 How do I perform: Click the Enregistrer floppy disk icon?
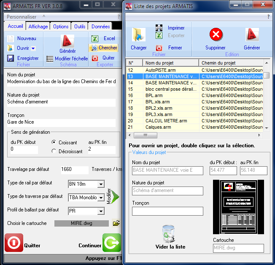(11, 58)
